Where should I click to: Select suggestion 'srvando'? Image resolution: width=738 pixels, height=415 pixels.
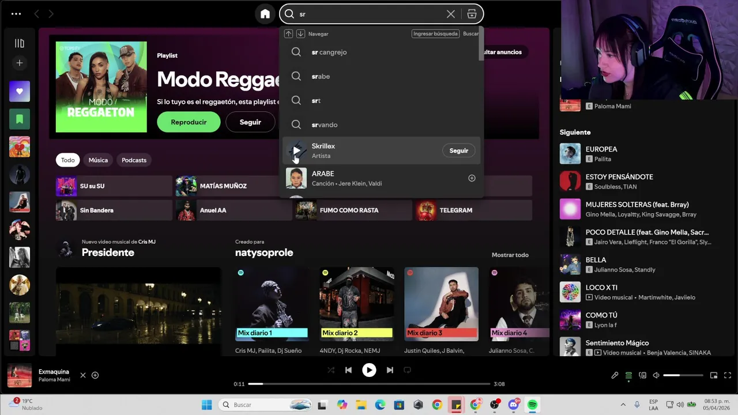tap(381, 124)
